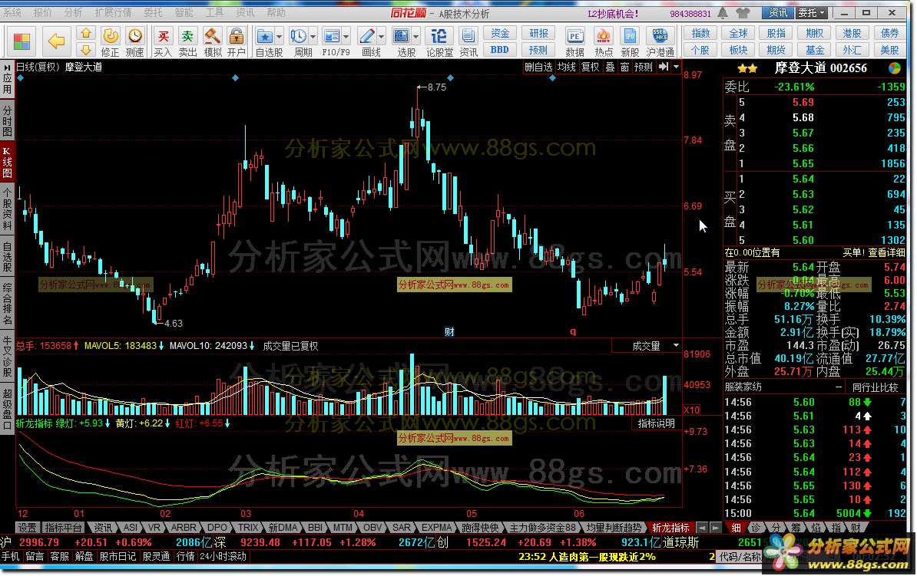
Task: Click the 研报 research report button
Action: (538, 33)
